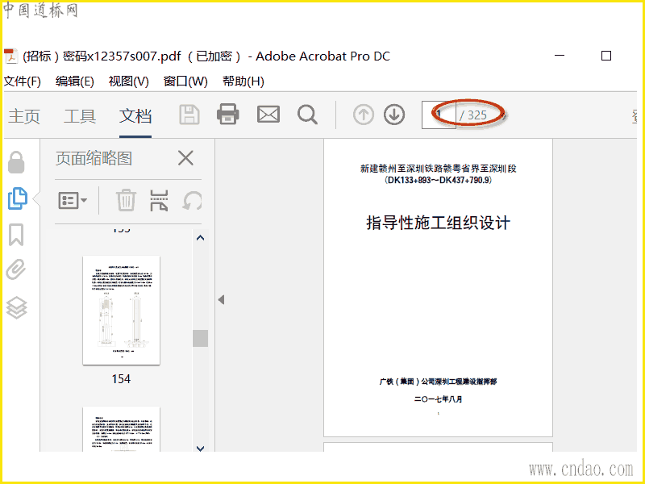
Task: Go to previous page arrow
Action: [x=364, y=115]
